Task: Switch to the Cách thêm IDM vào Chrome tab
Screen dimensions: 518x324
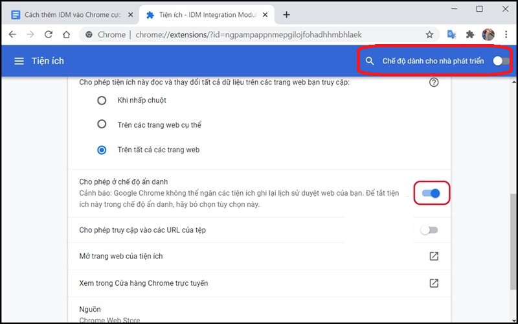Action: click(x=71, y=15)
